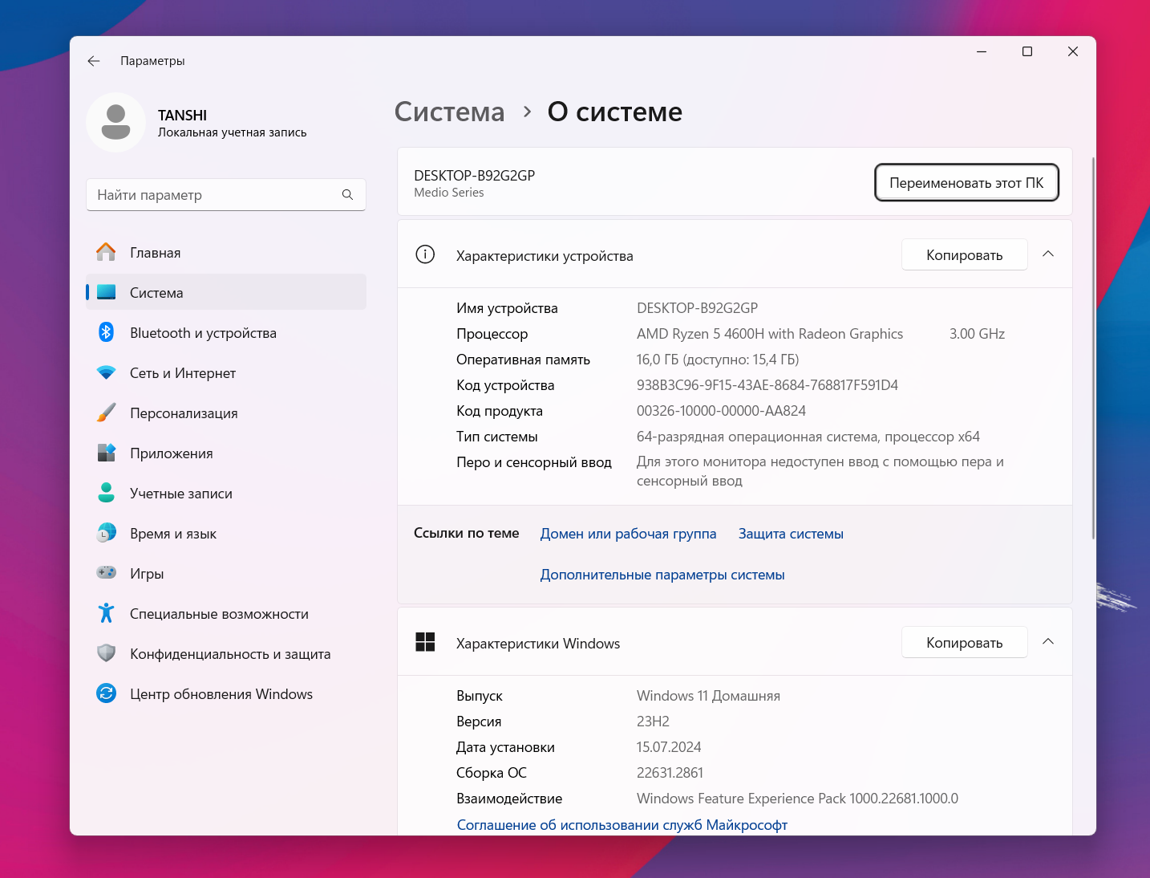This screenshot has height=878, width=1150.
Task: Select the OS build value 22631.2861
Action: [670, 773]
